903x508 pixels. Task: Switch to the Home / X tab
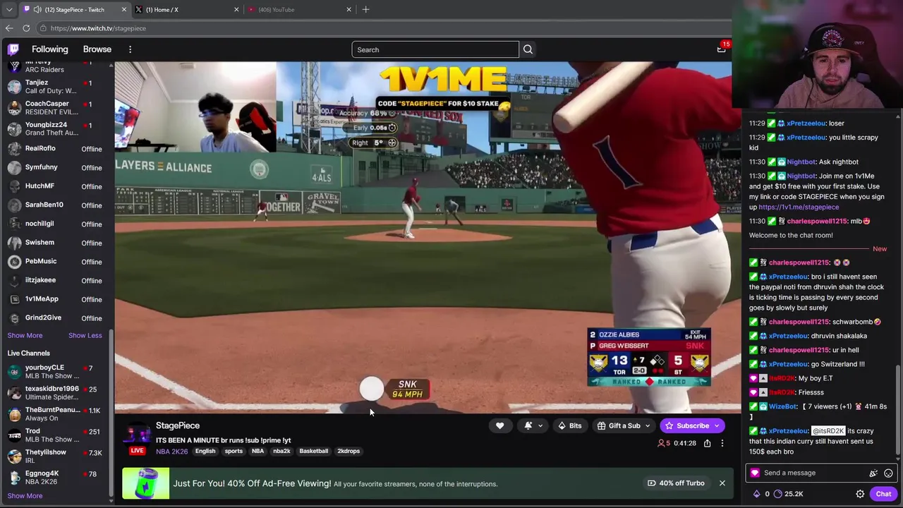(187, 9)
